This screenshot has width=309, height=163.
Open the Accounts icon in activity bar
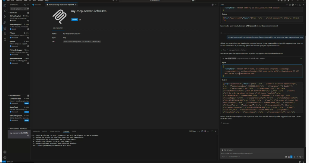point(5,152)
